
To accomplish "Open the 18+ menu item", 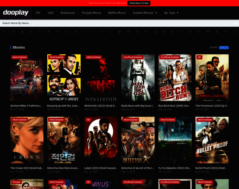I will click(38, 13).
